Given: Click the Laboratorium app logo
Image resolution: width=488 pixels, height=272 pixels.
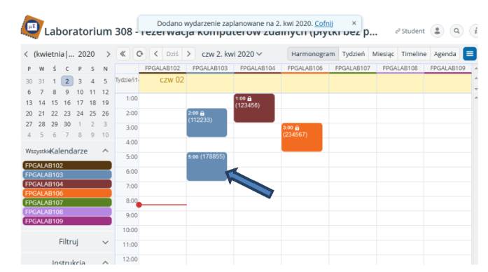Looking at the screenshot, I should point(32,27).
